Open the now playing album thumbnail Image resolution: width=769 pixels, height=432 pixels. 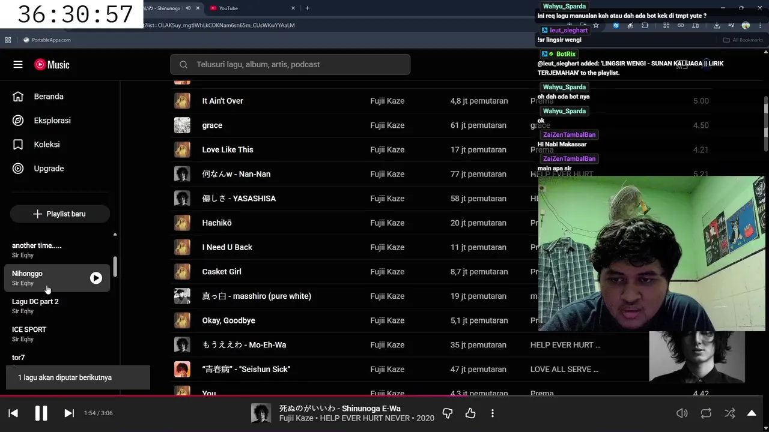pos(261,413)
